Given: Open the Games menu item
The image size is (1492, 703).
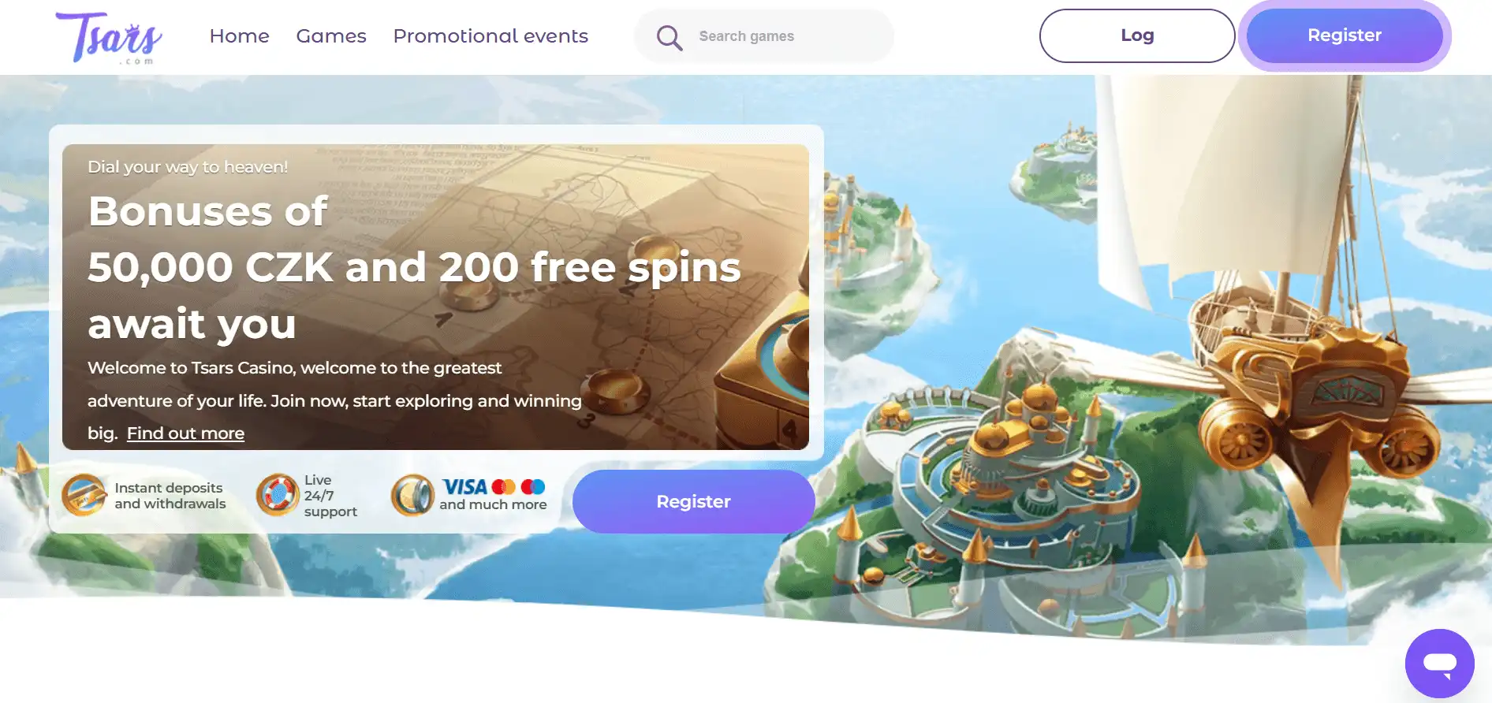Looking at the screenshot, I should [331, 36].
